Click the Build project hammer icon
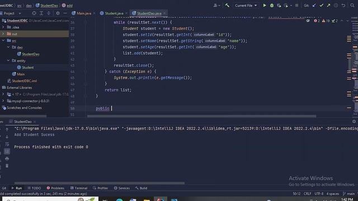 tap(227, 5)
